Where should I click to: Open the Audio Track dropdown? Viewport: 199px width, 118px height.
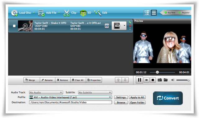point(46,93)
